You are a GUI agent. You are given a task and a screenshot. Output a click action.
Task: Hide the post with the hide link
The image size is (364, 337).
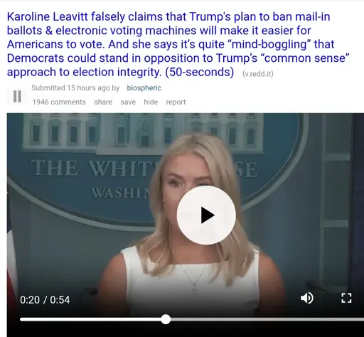pos(151,102)
